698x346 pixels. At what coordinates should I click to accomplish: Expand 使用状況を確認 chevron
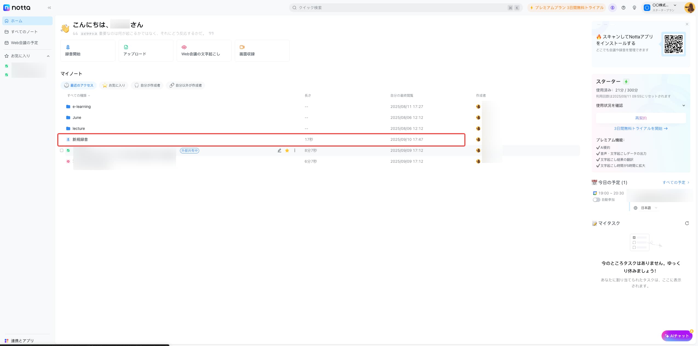tap(683, 105)
